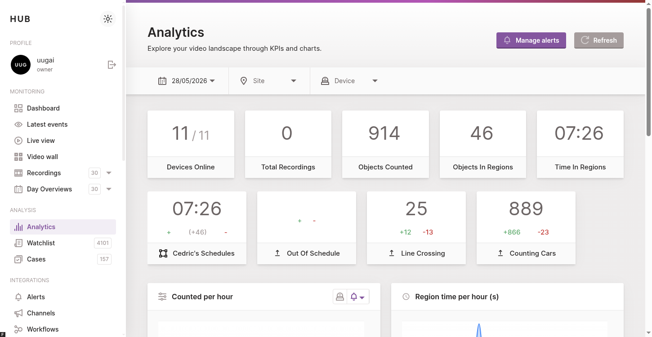Open the Device filter dropdown

[x=349, y=81]
